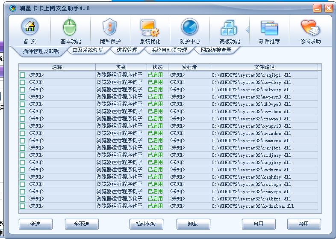Click the 插件免疫 button
336x239 pixels.
[146, 224]
